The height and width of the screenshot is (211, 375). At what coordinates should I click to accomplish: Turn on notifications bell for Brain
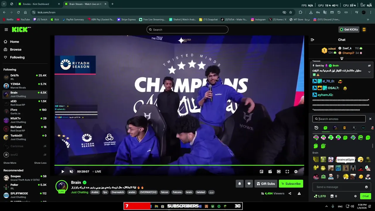[x=239, y=184]
